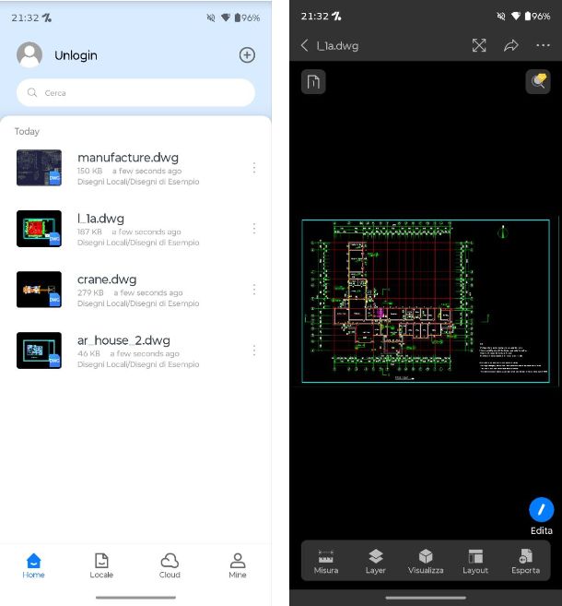Open the Misura measure tool

click(x=326, y=561)
